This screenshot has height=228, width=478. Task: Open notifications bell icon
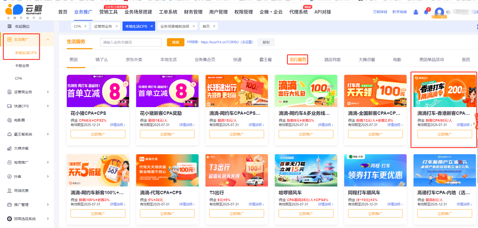(426, 12)
